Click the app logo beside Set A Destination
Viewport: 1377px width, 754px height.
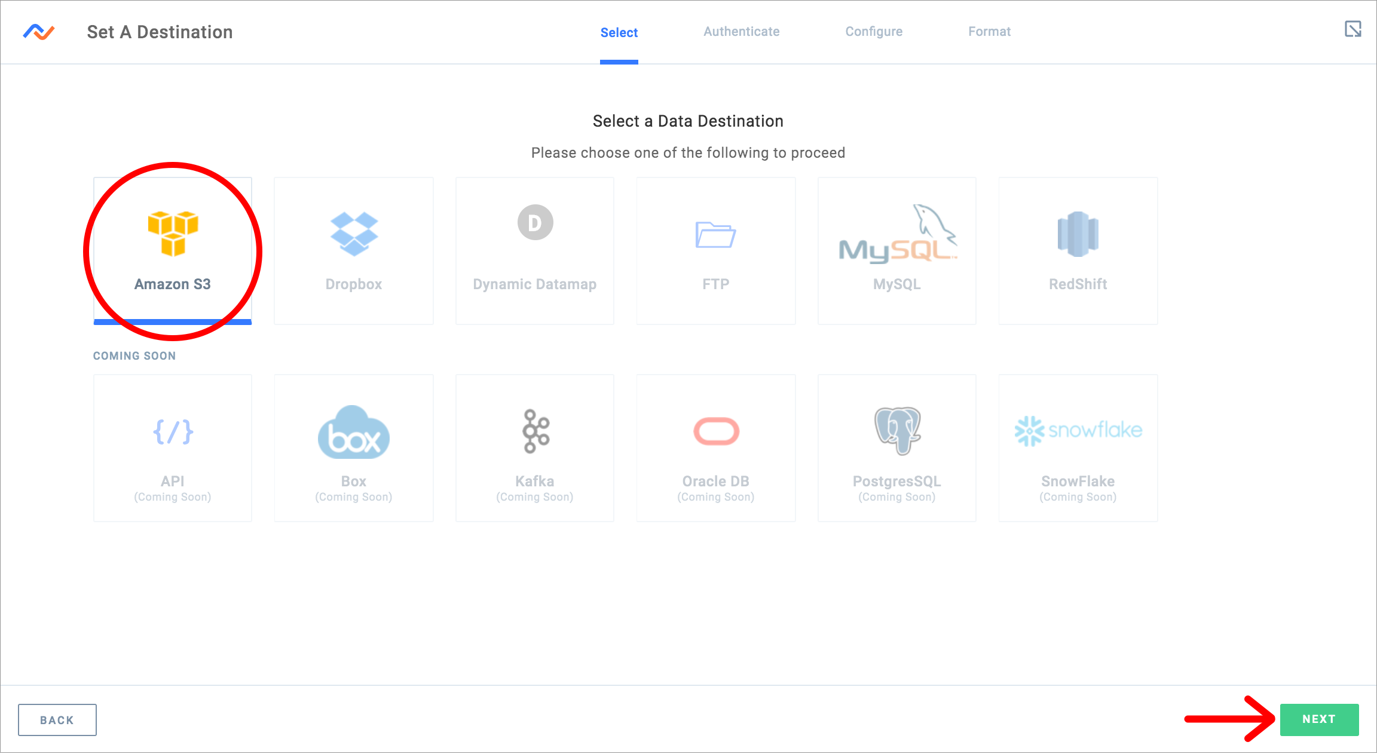point(39,32)
